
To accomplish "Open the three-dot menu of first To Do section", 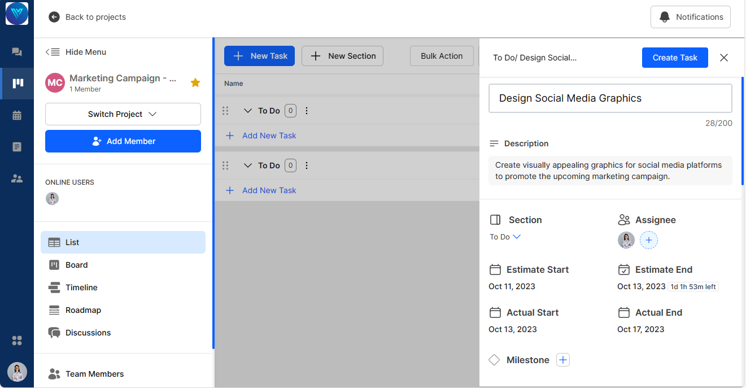I will [x=307, y=111].
